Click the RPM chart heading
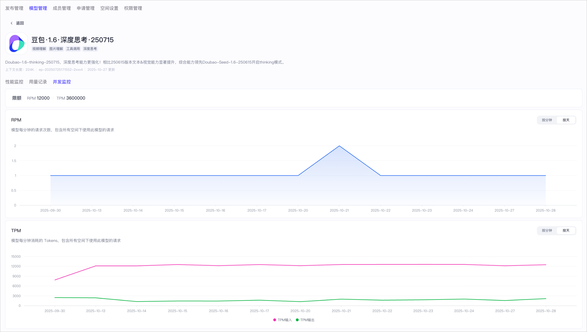Screen dimensions: 587x332 16,120
